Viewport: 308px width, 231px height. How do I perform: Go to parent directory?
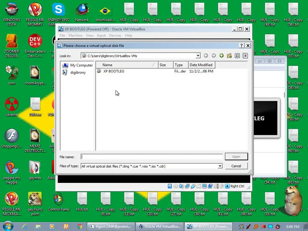tap(221, 56)
